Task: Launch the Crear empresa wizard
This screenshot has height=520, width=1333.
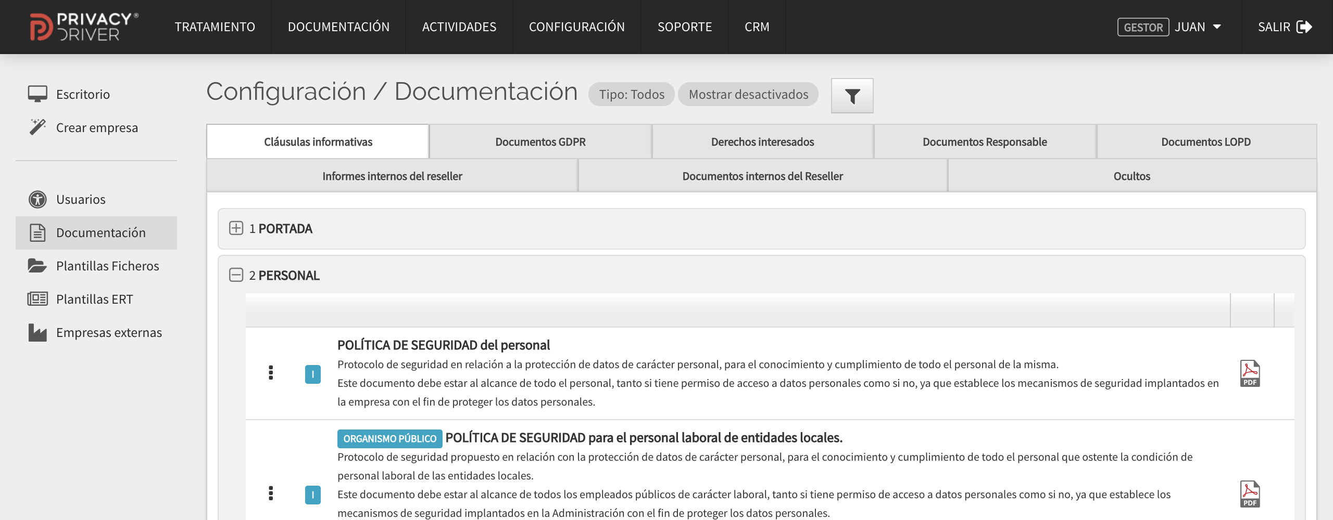Action: coord(97,128)
